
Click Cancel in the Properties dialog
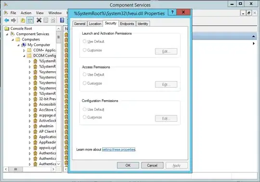[x=152, y=165]
